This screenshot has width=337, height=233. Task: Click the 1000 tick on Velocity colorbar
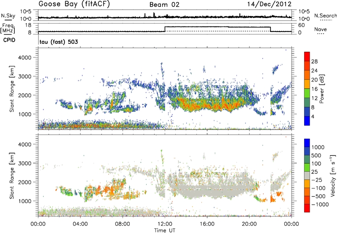pyautogui.click(x=318, y=147)
